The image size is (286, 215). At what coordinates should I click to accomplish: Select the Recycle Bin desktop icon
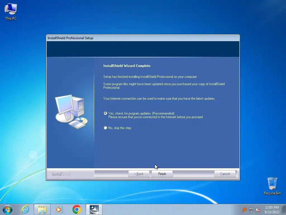(x=272, y=186)
